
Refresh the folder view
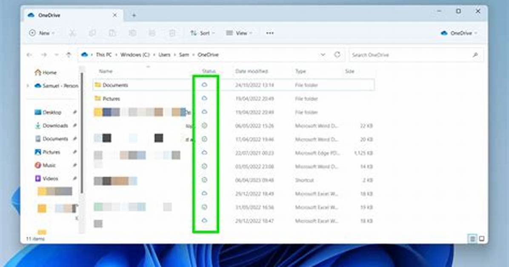tap(337, 54)
